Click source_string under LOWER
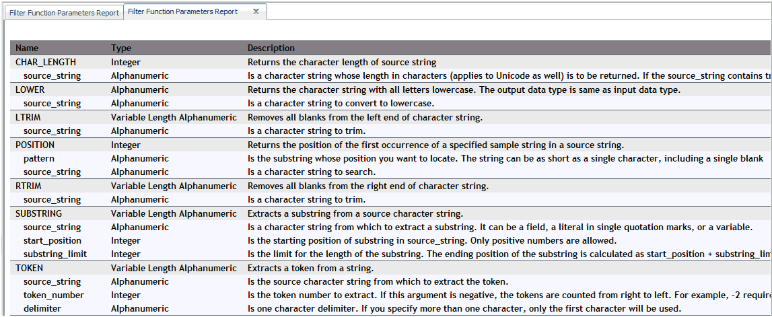This screenshot has height=317, width=772. (52, 104)
